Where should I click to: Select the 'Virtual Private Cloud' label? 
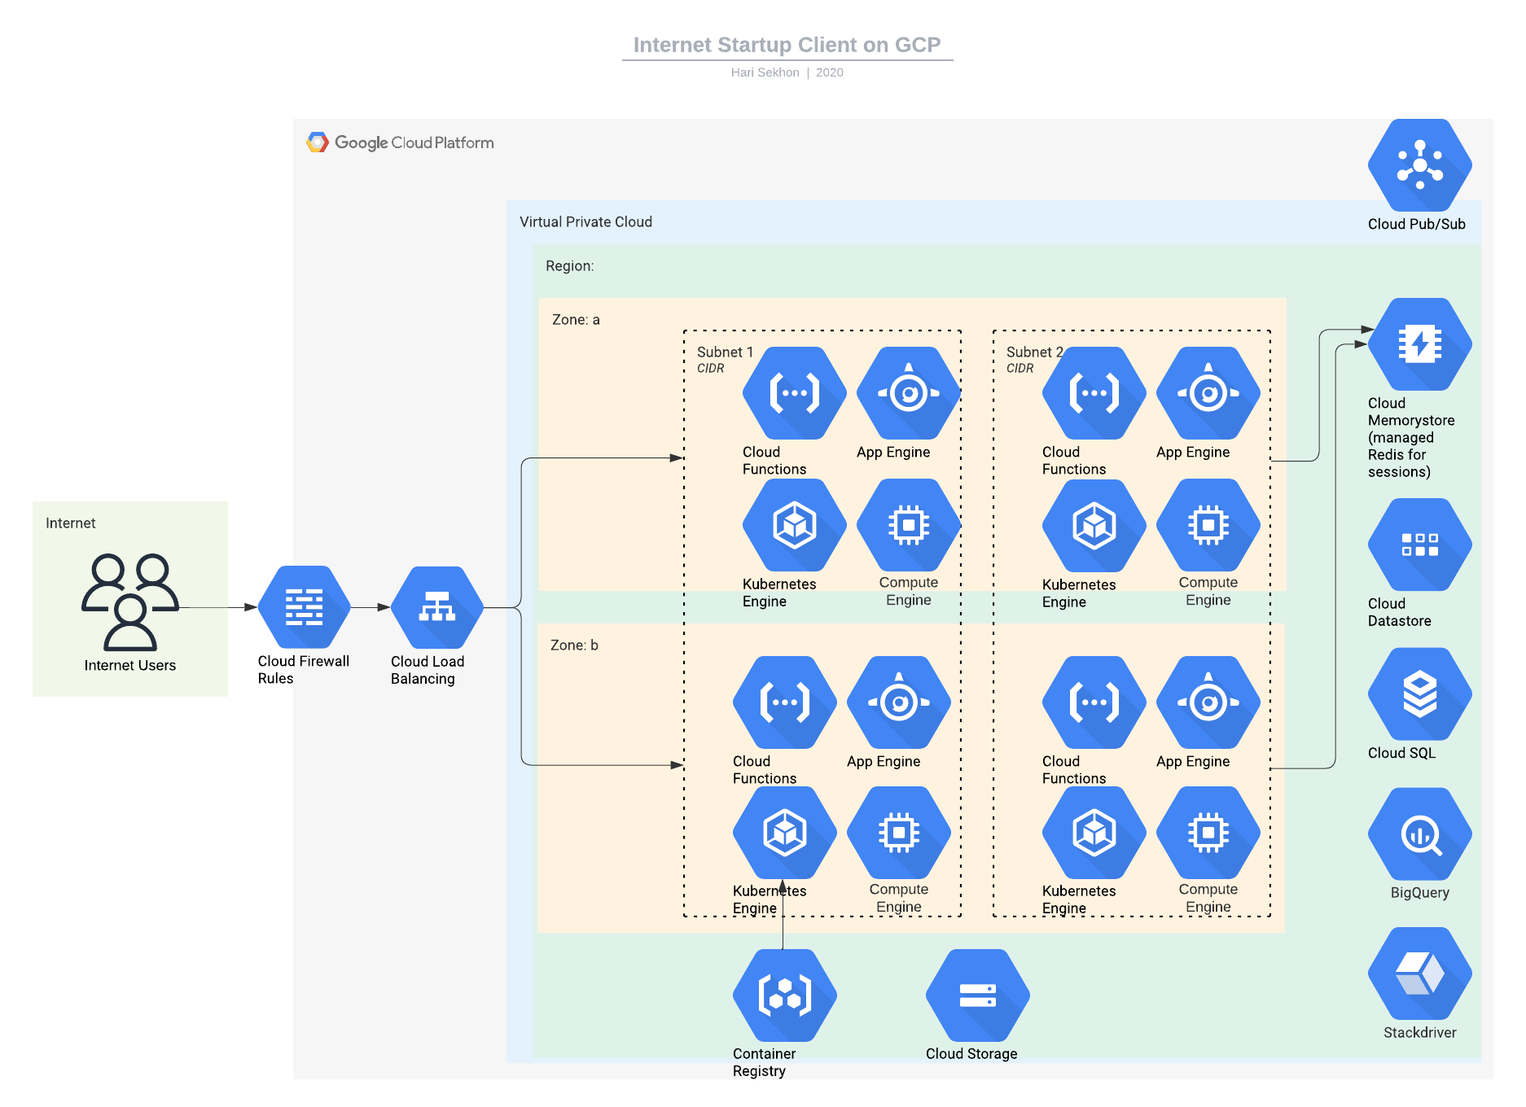[x=585, y=222]
